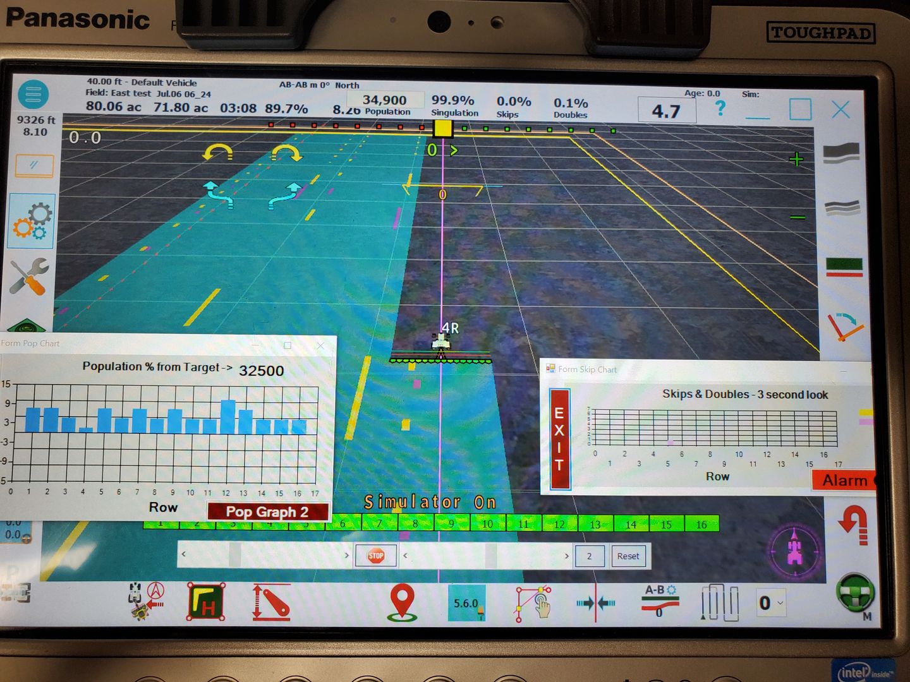Zoom in with the green plus
910x682 pixels.
(796, 159)
